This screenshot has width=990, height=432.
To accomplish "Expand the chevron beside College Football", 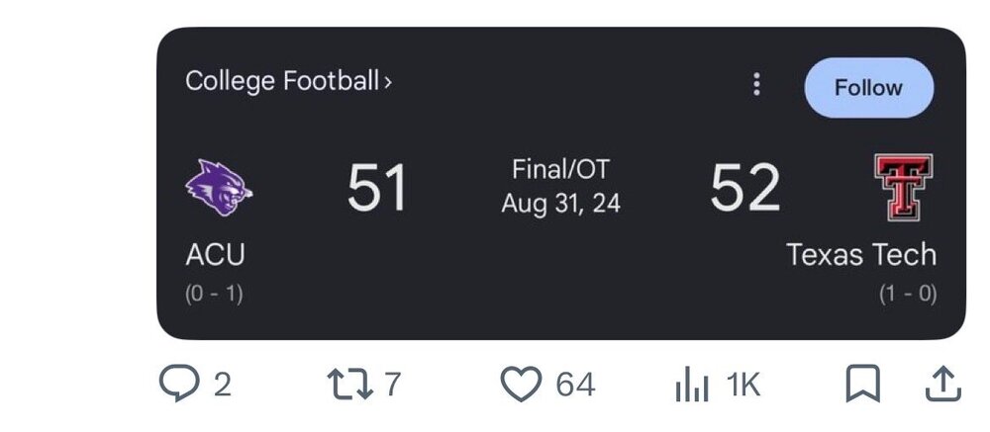I will 388,83.
